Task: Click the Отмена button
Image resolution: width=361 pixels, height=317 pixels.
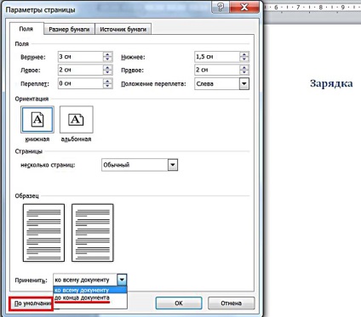Action: [232, 303]
